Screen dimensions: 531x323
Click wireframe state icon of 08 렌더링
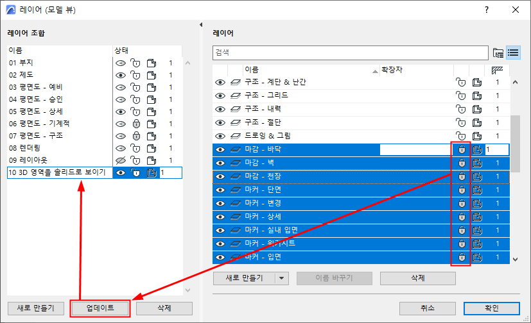coord(152,148)
